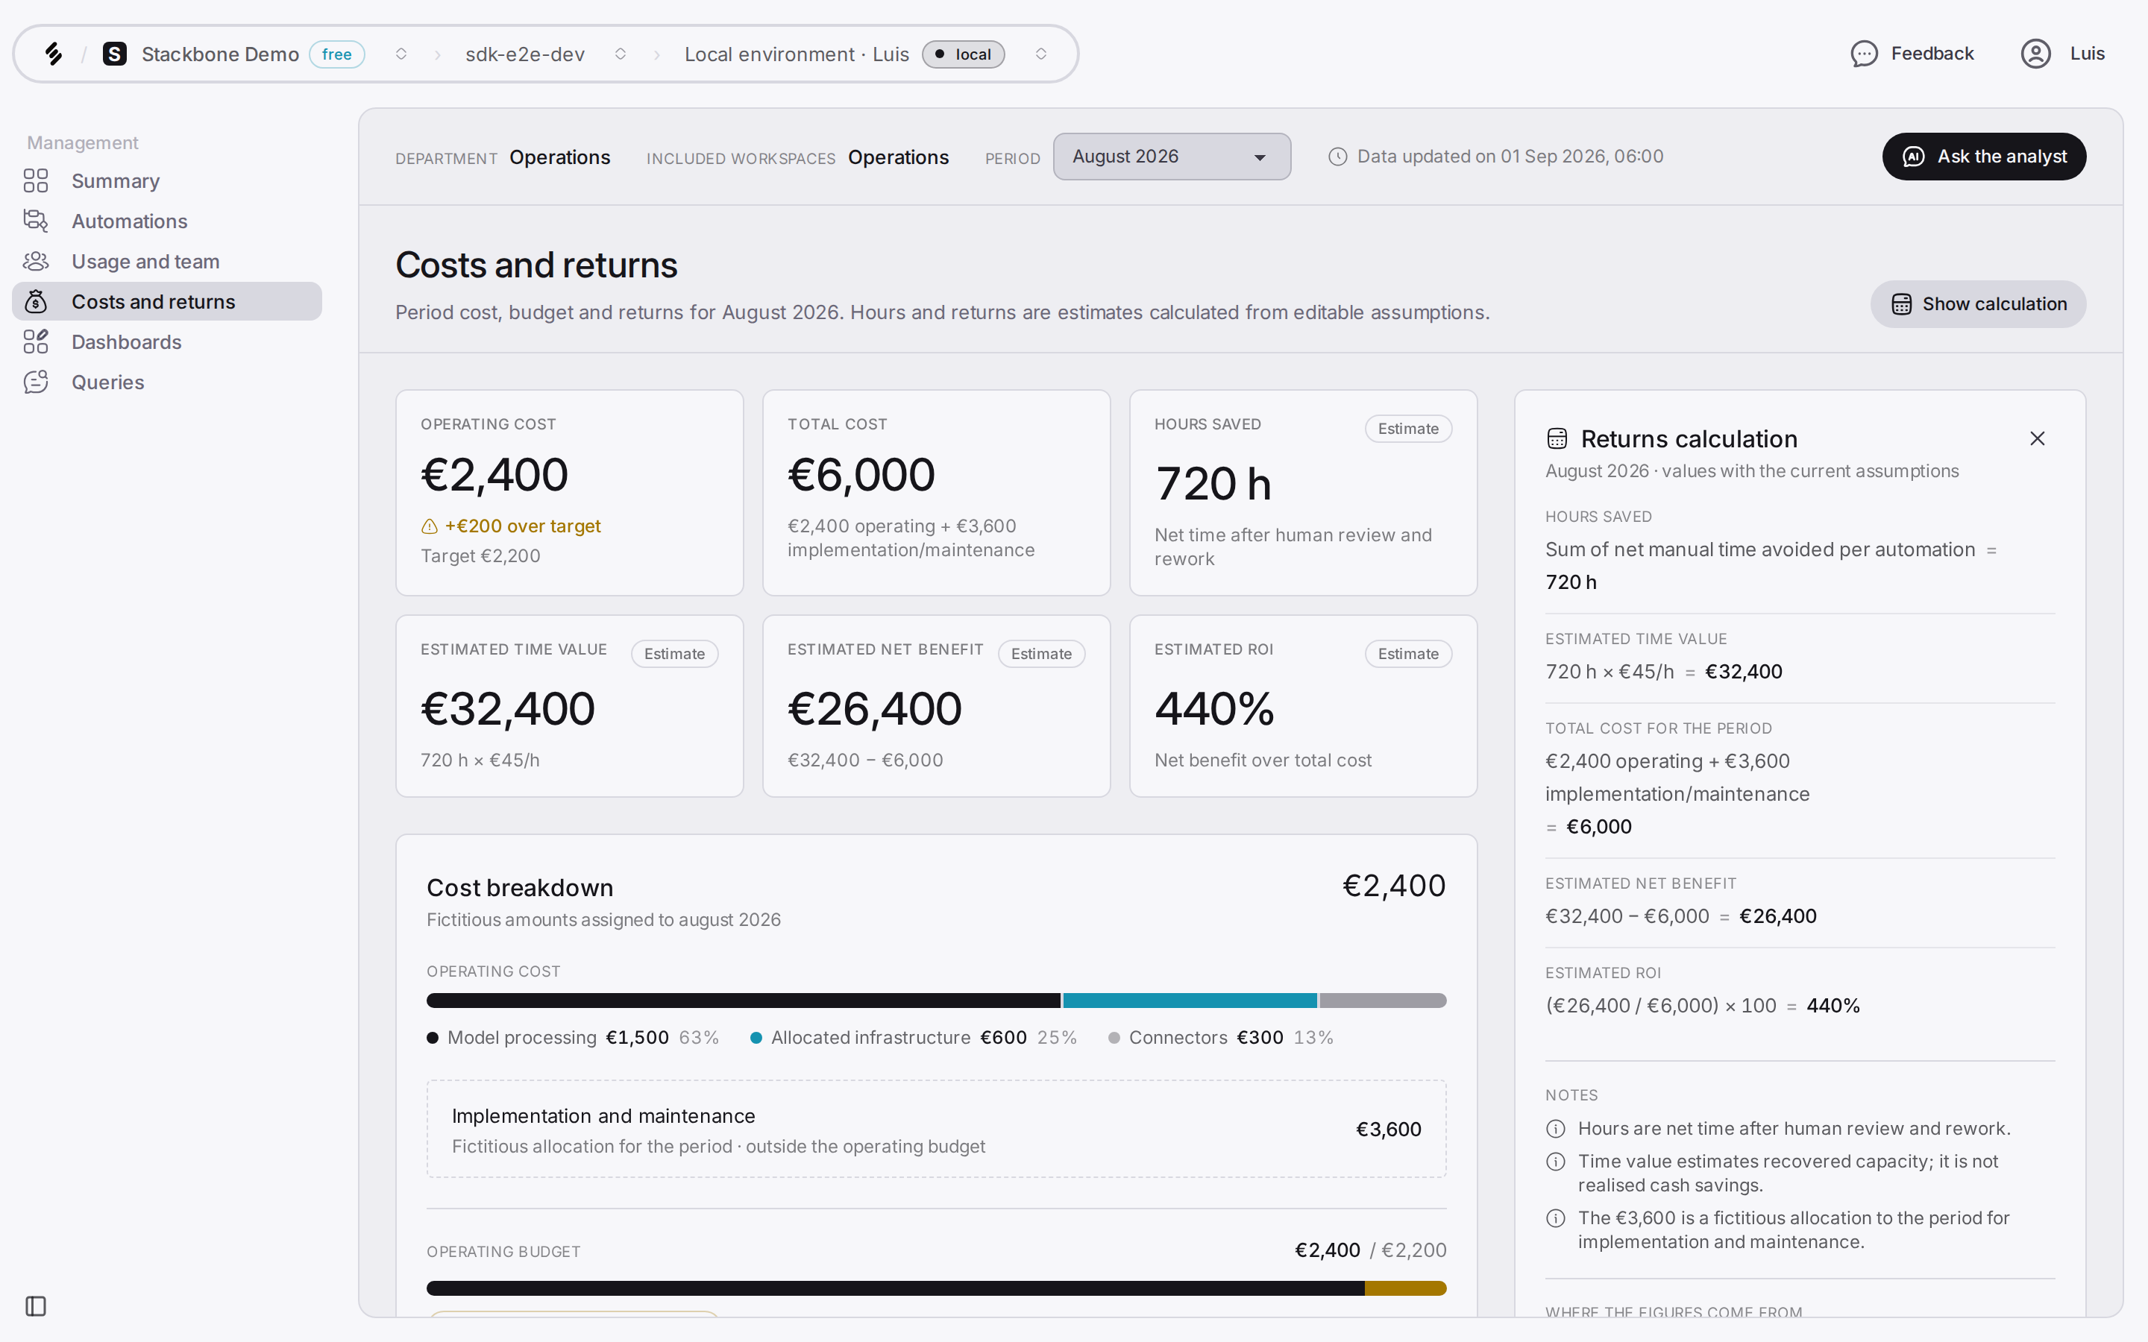Click the Stackbone Demo breadcrumb
This screenshot has height=1342, width=2148.
tap(220, 54)
